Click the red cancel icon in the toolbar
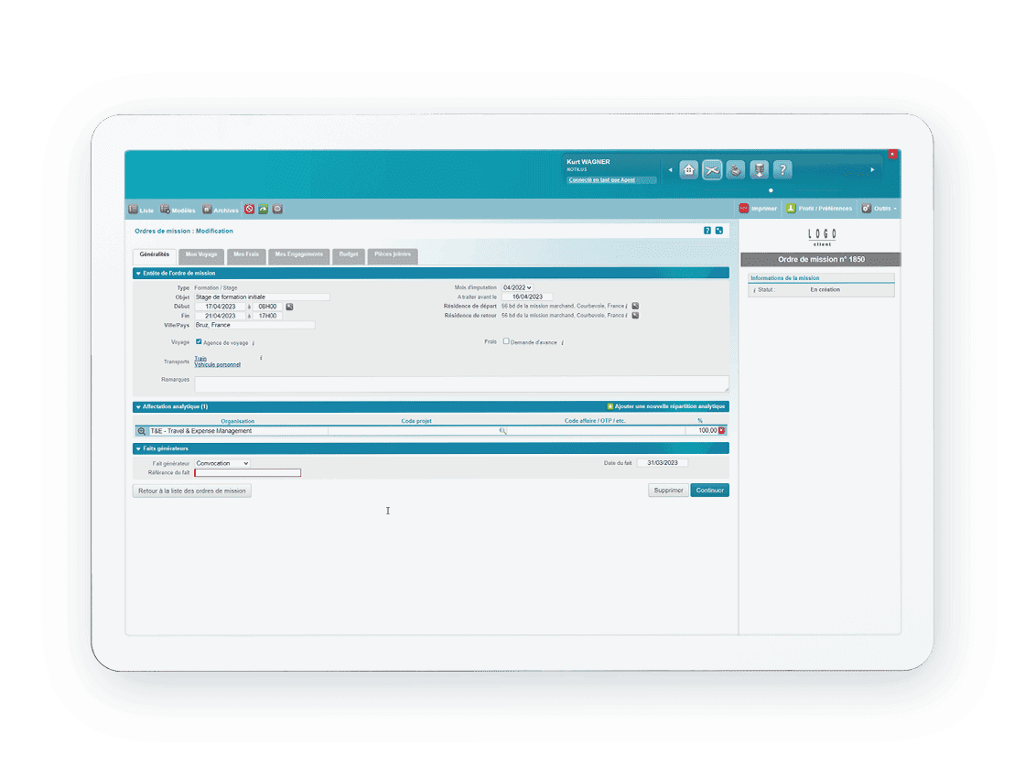 point(249,210)
